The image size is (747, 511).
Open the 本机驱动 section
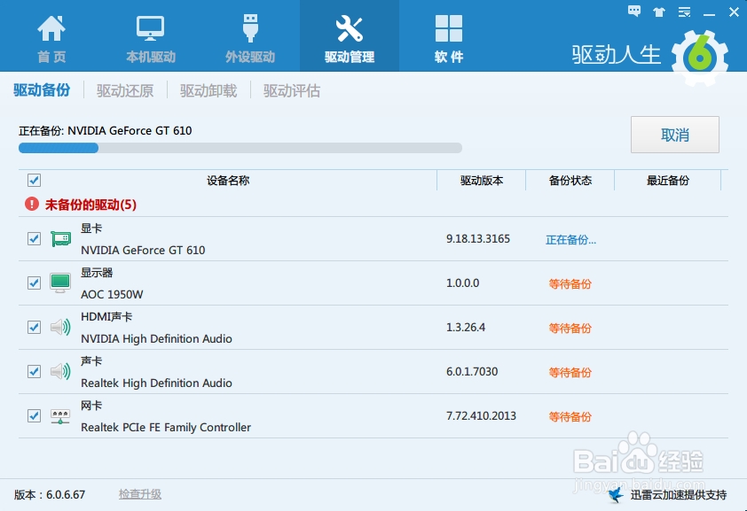click(151, 39)
